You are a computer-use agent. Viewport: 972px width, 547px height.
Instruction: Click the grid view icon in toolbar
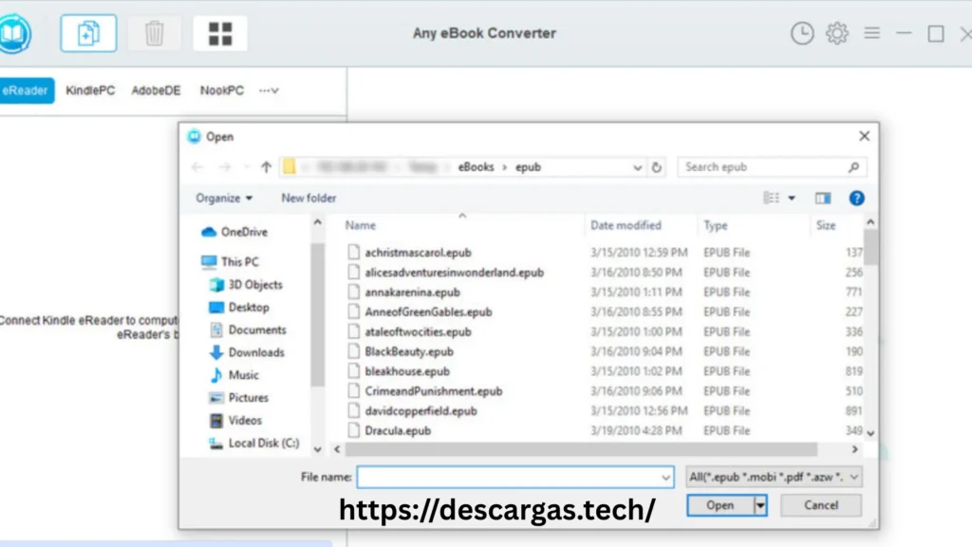[x=220, y=32]
